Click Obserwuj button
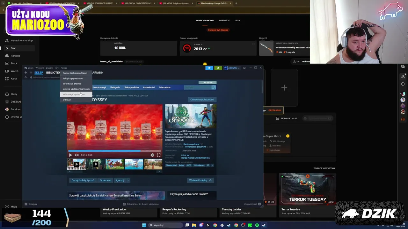Image resolution: width=408 pixels, height=229 pixels. pyautogui.click(x=105, y=180)
